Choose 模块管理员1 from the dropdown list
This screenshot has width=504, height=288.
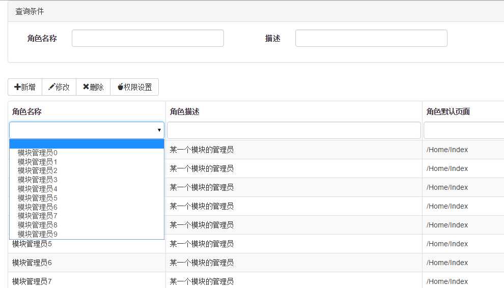pyautogui.click(x=87, y=162)
